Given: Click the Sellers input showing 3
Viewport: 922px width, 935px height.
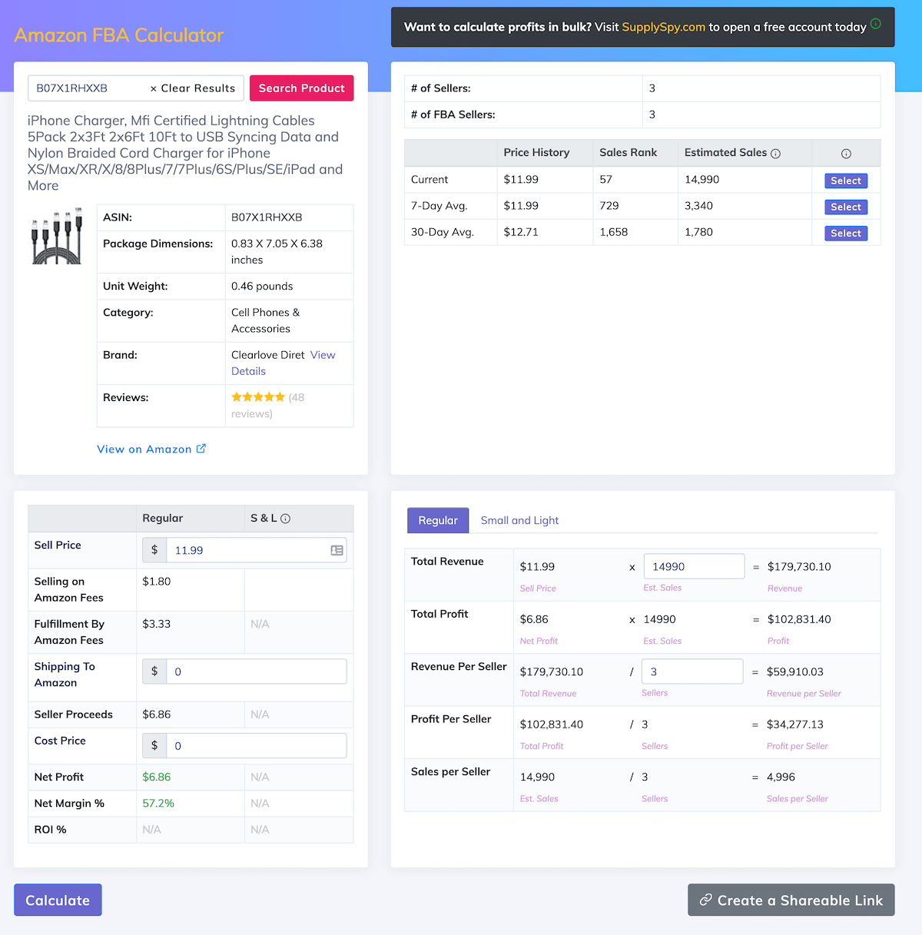Looking at the screenshot, I should tap(692, 671).
